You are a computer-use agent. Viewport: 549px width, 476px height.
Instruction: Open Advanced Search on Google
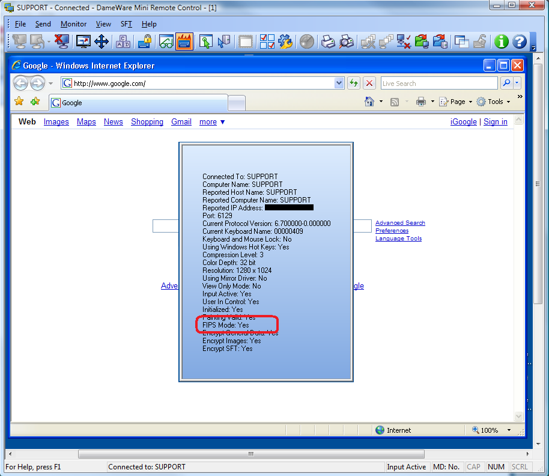pos(400,222)
